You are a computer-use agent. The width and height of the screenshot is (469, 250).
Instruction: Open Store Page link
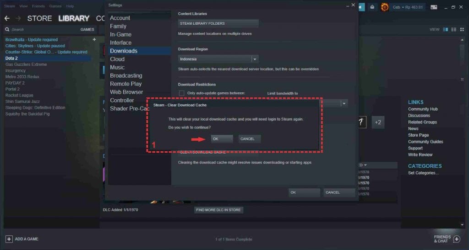click(418, 135)
